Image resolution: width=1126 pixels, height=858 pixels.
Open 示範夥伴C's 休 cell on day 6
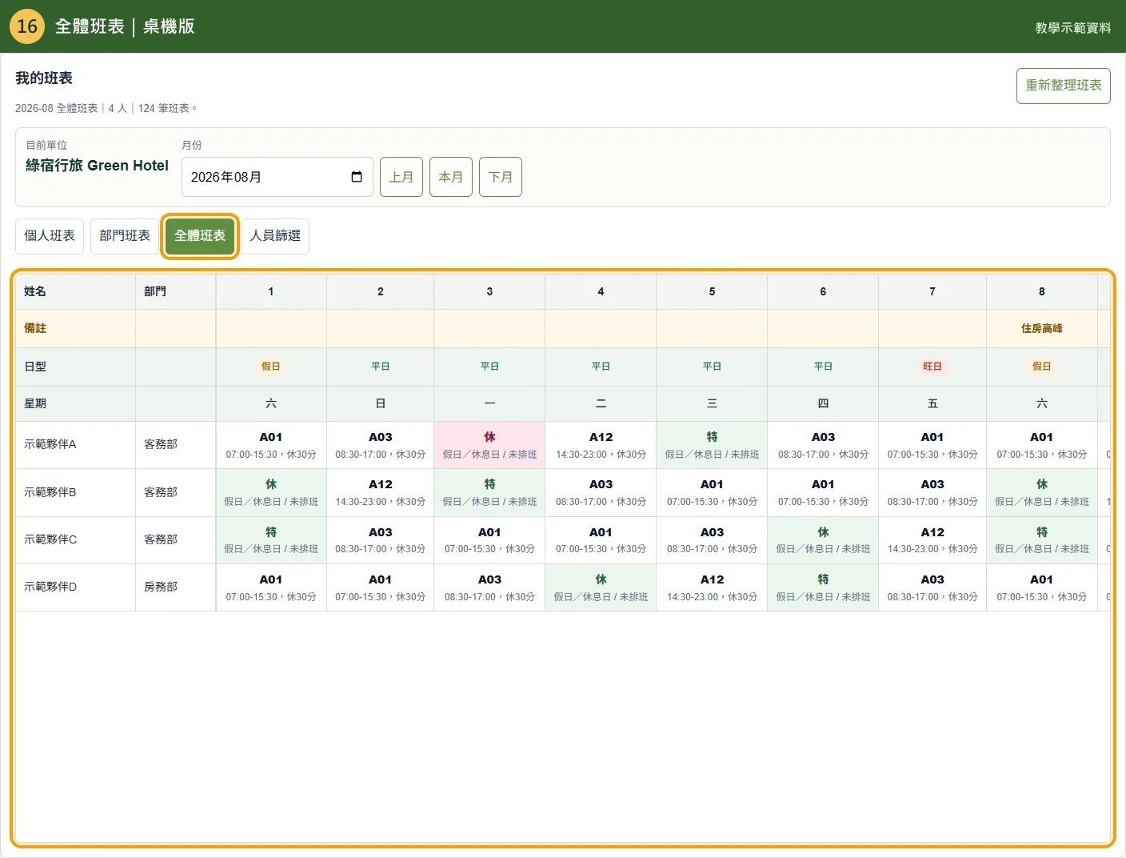click(x=823, y=540)
